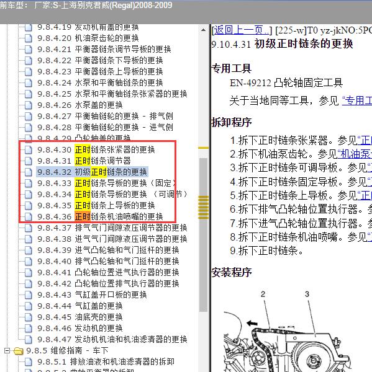Click the page icon beside 9.8.4.30
The width and height of the screenshot is (372, 372).
tap(29, 149)
